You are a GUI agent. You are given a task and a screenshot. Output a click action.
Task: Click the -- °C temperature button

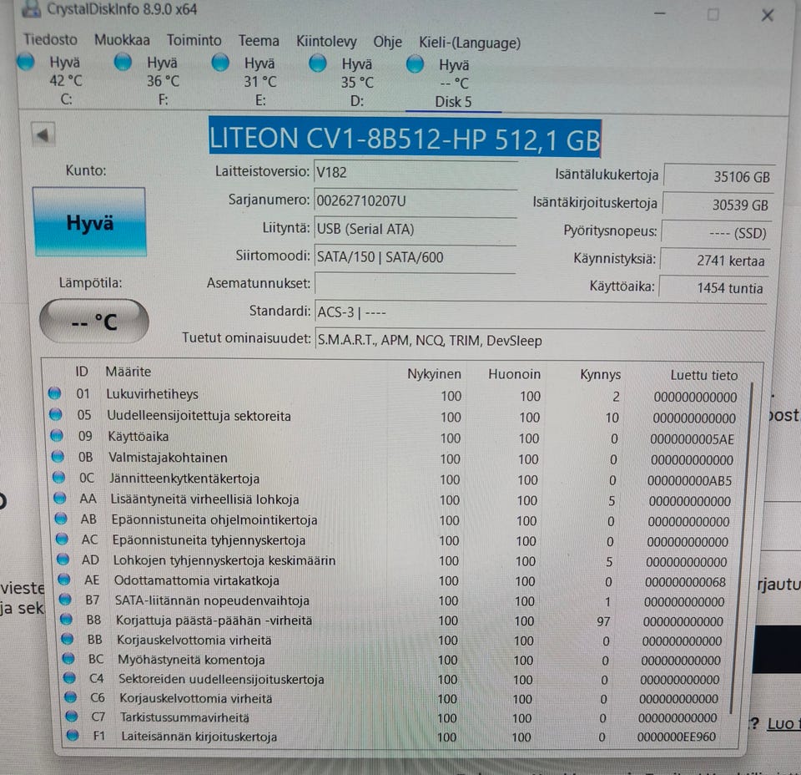(94, 322)
